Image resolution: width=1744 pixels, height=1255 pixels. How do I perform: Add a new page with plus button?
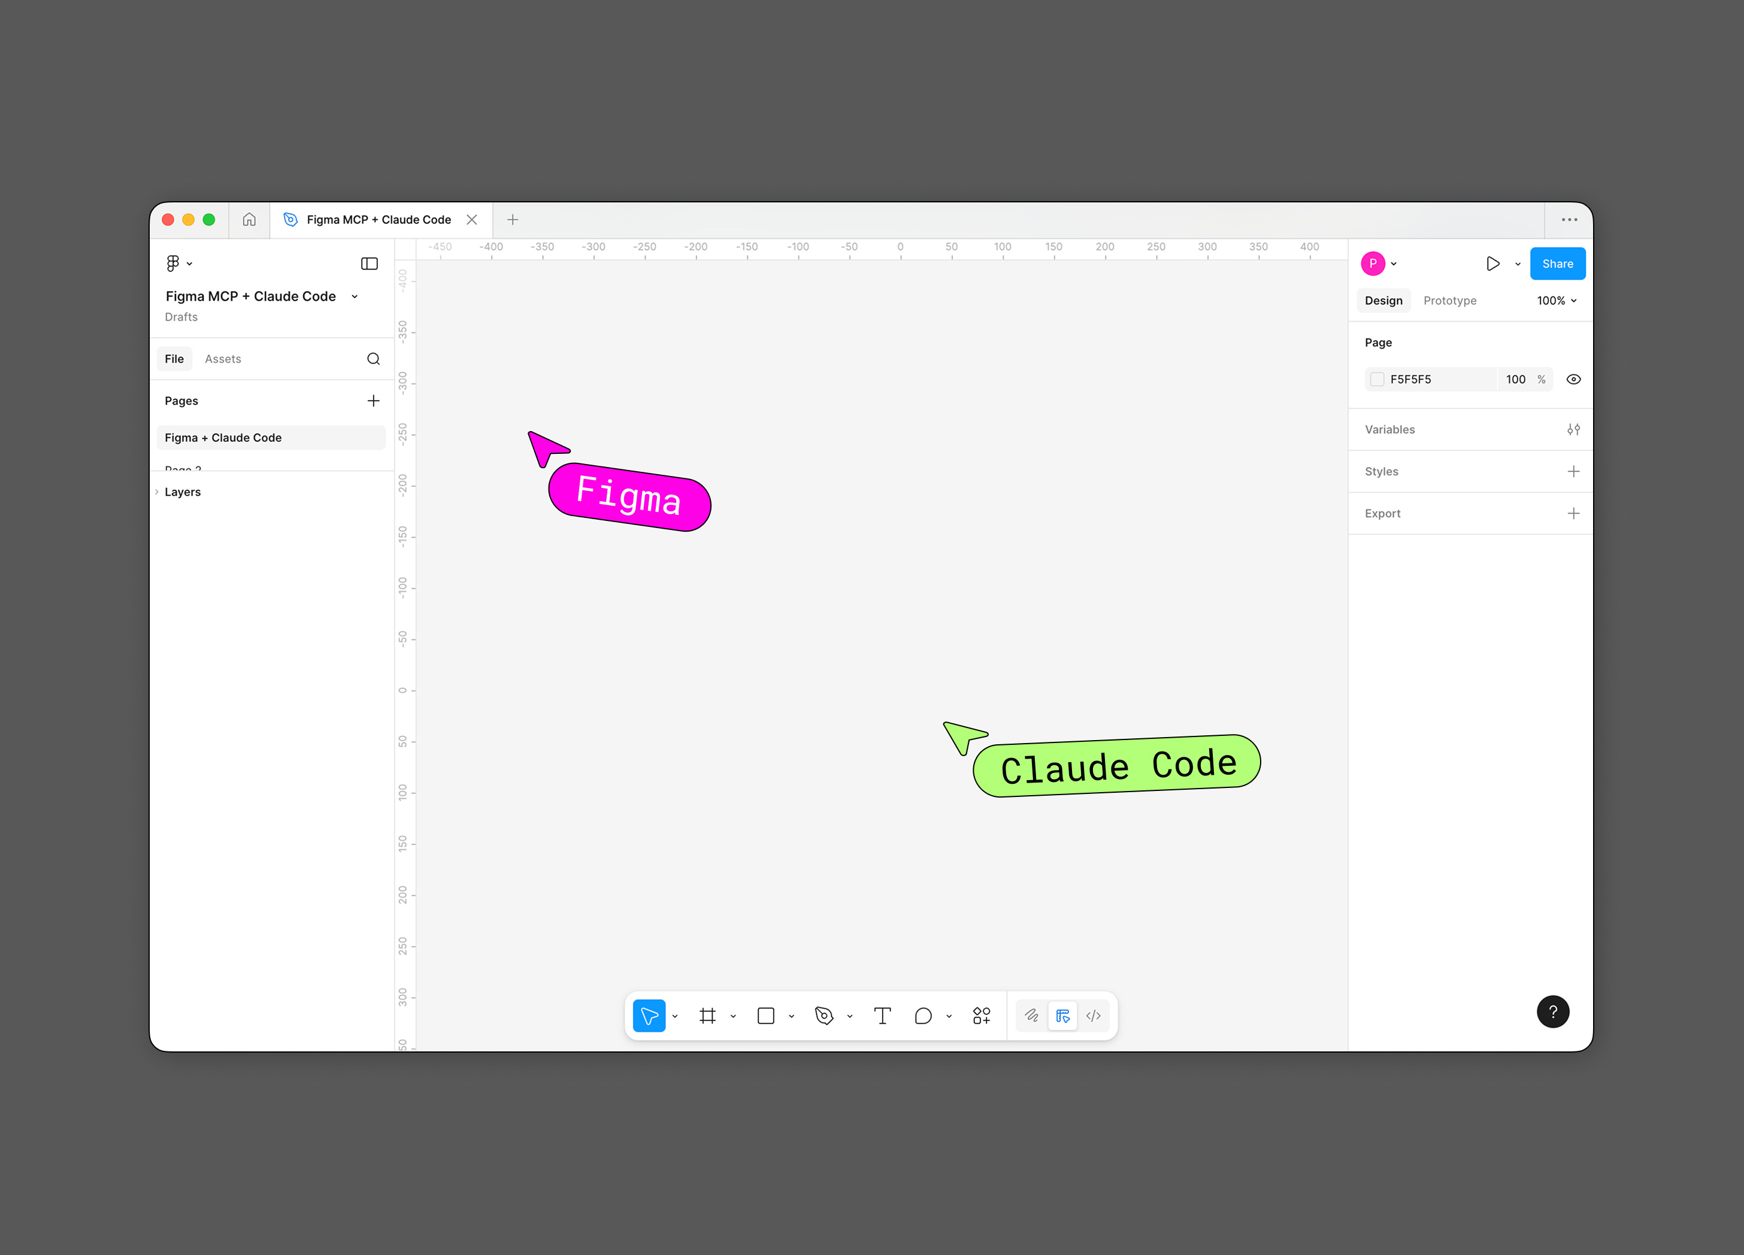(374, 401)
